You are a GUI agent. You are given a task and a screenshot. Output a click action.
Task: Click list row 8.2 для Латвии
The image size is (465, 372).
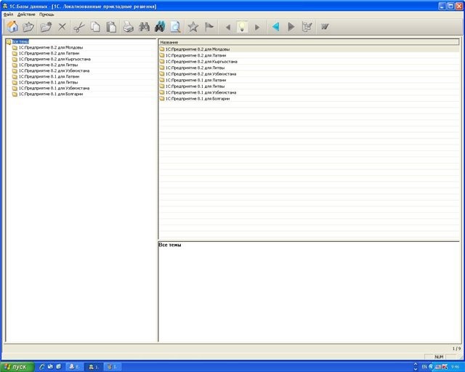click(309, 55)
